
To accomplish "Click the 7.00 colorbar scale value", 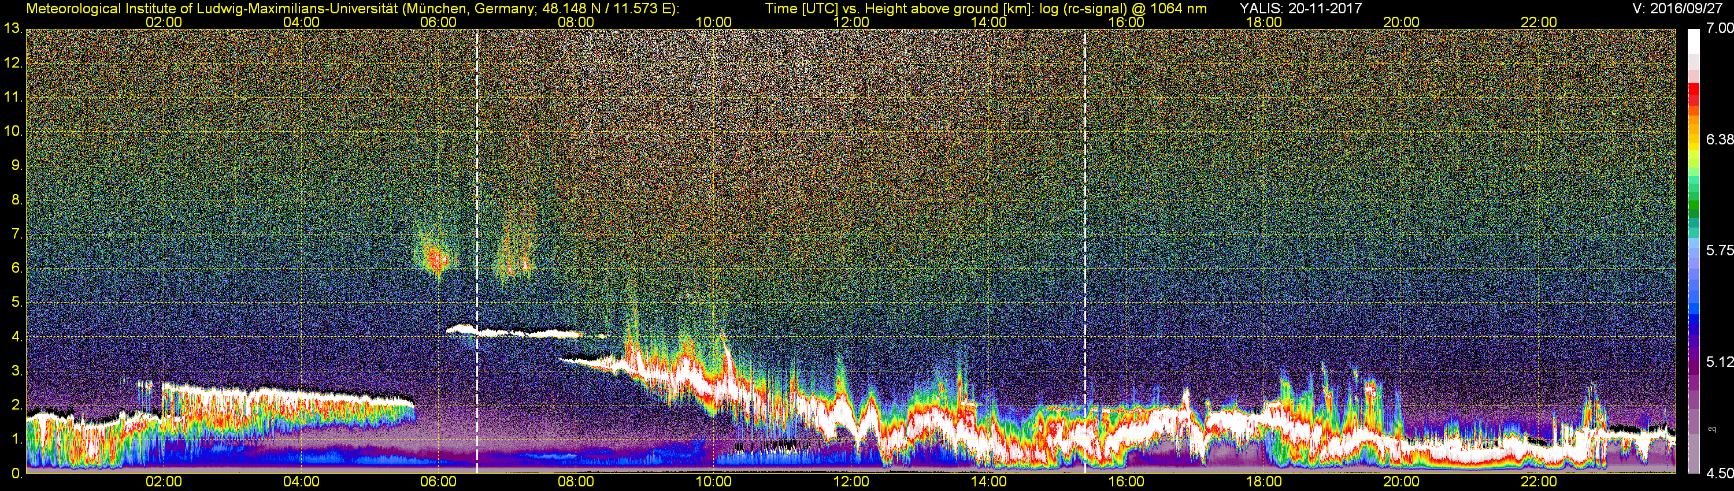I will click(1719, 28).
